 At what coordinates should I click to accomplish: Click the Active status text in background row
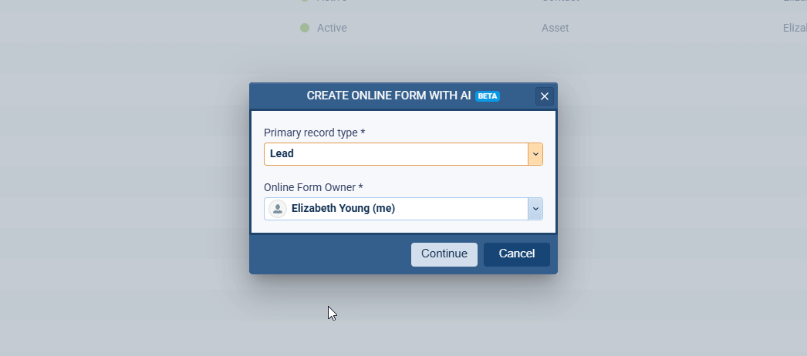332,28
